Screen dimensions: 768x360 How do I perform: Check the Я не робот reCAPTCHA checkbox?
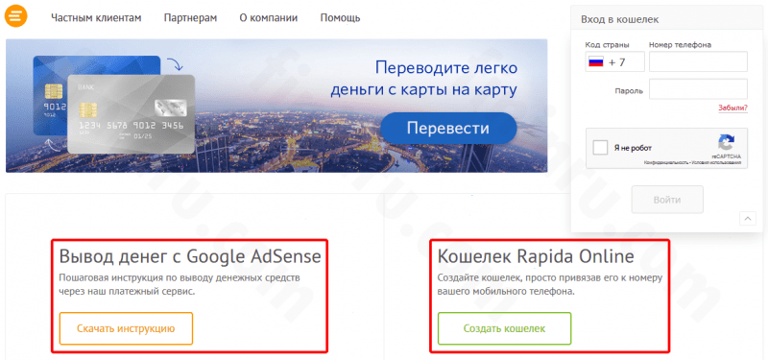[x=600, y=148]
